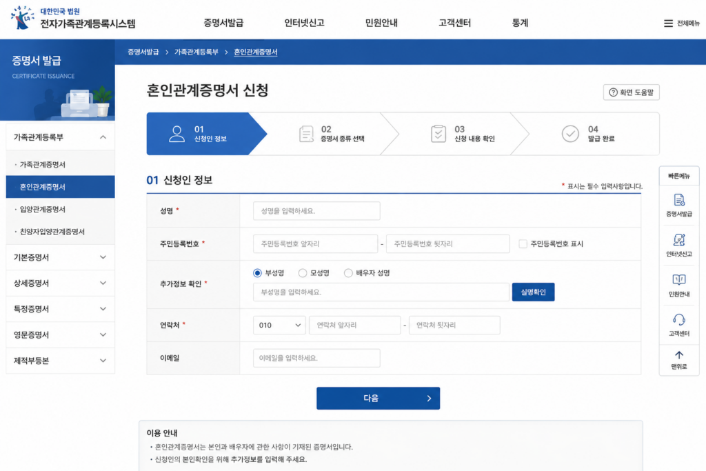Click the printer illustration in sidebar banner
706x471 pixels.
point(80,103)
